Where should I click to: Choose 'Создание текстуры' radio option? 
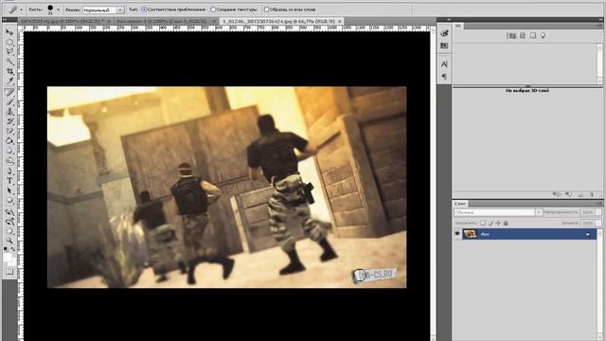pyautogui.click(x=213, y=9)
